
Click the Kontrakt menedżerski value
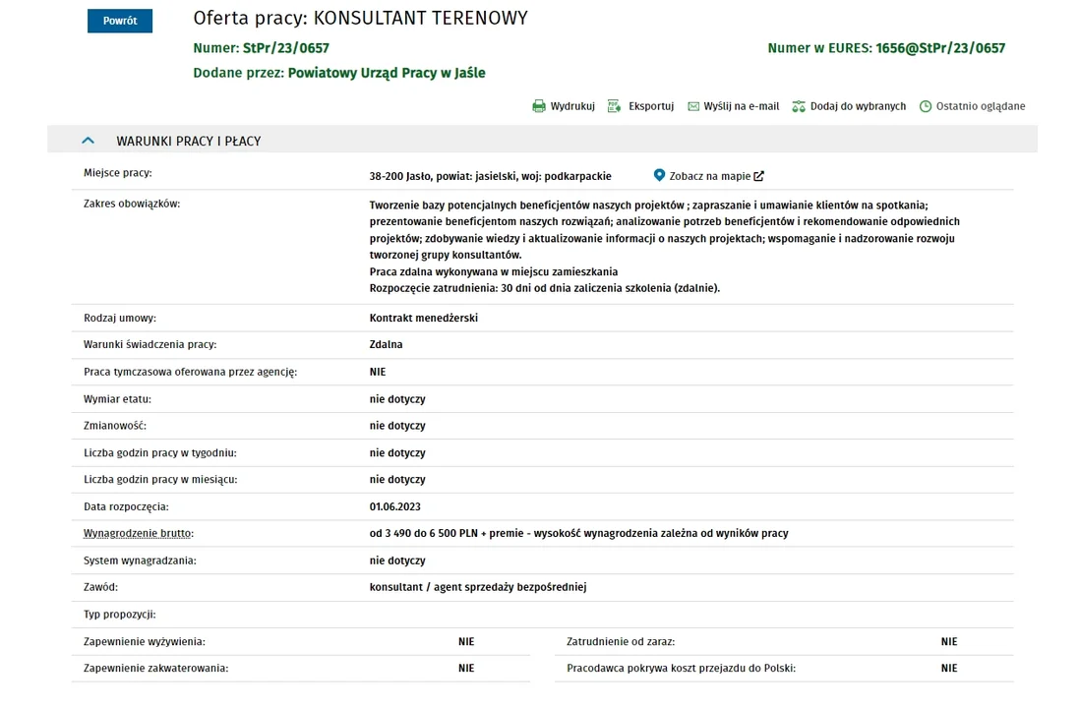click(x=423, y=318)
